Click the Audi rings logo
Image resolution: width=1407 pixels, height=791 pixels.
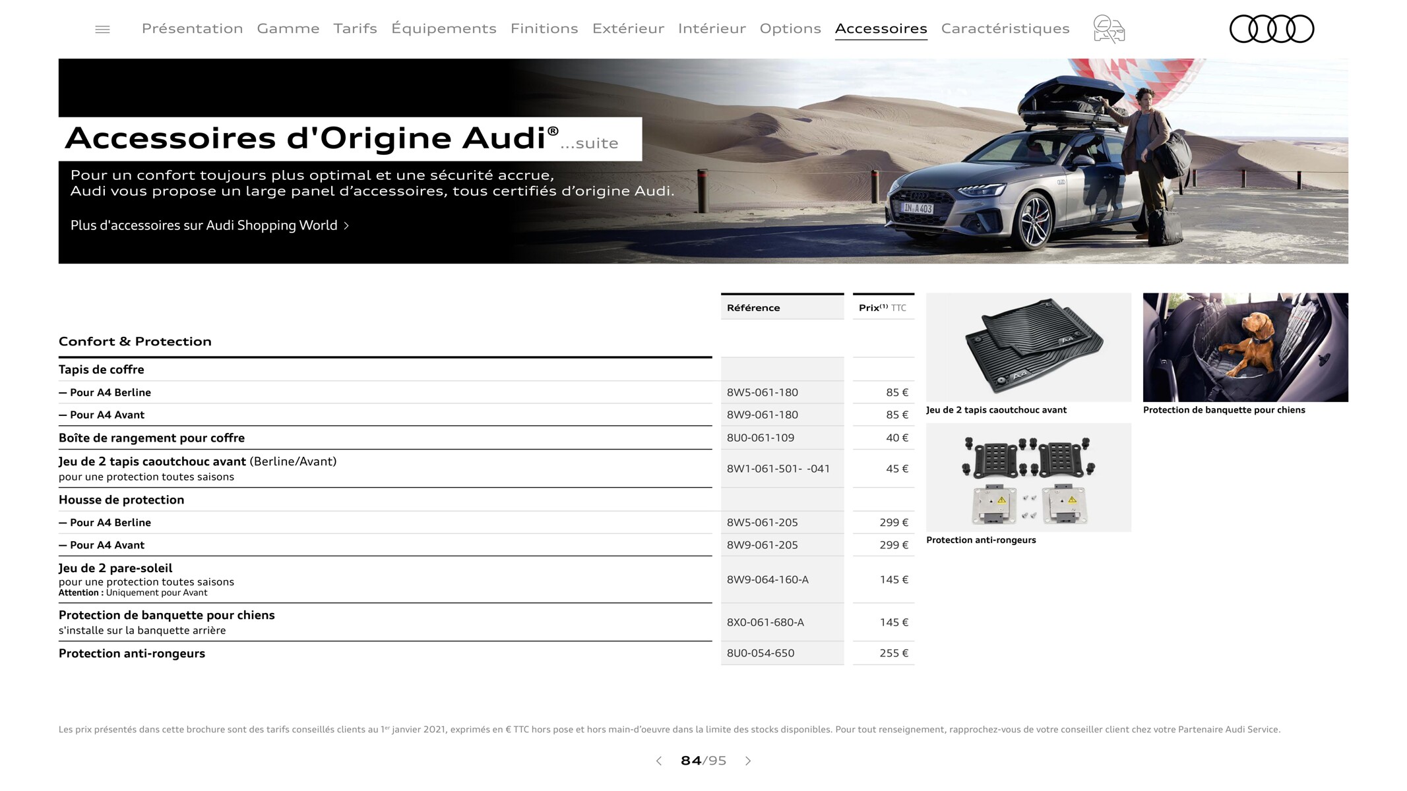click(x=1271, y=29)
